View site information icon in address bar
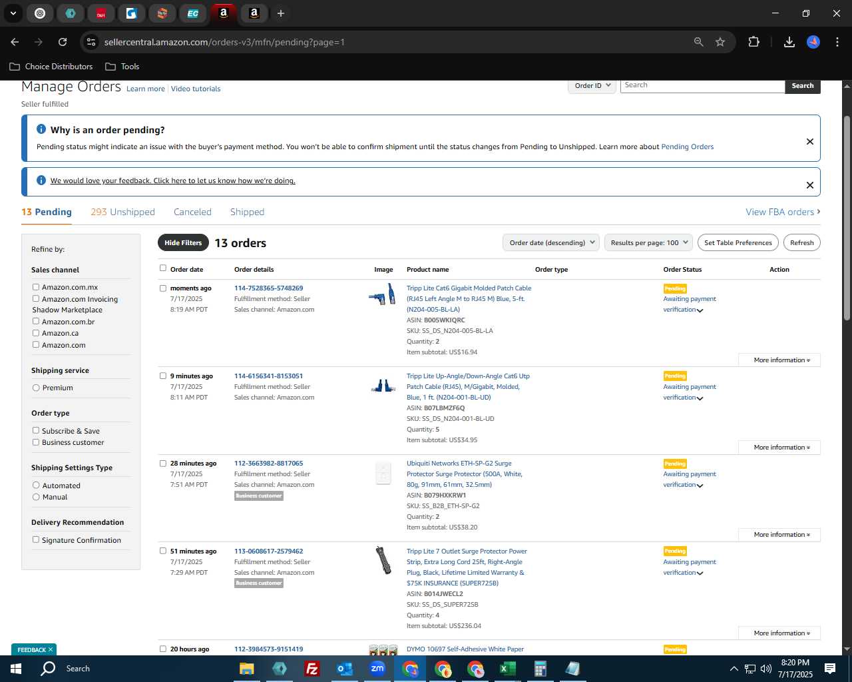Image resolution: width=852 pixels, height=682 pixels. (91, 42)
